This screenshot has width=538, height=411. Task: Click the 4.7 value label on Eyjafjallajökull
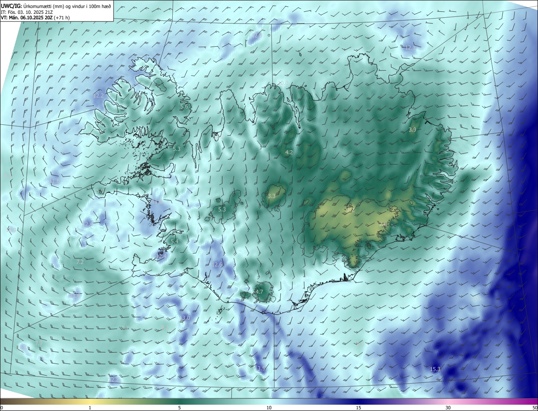(x=259, y=292)
